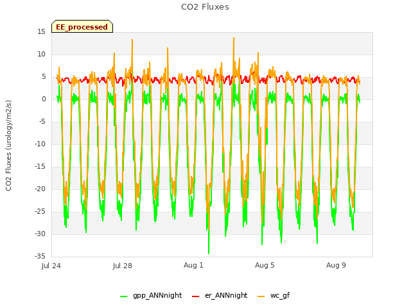Click the 10 y-axis tick label
The image size is (411, 308).
pos(41,54)
